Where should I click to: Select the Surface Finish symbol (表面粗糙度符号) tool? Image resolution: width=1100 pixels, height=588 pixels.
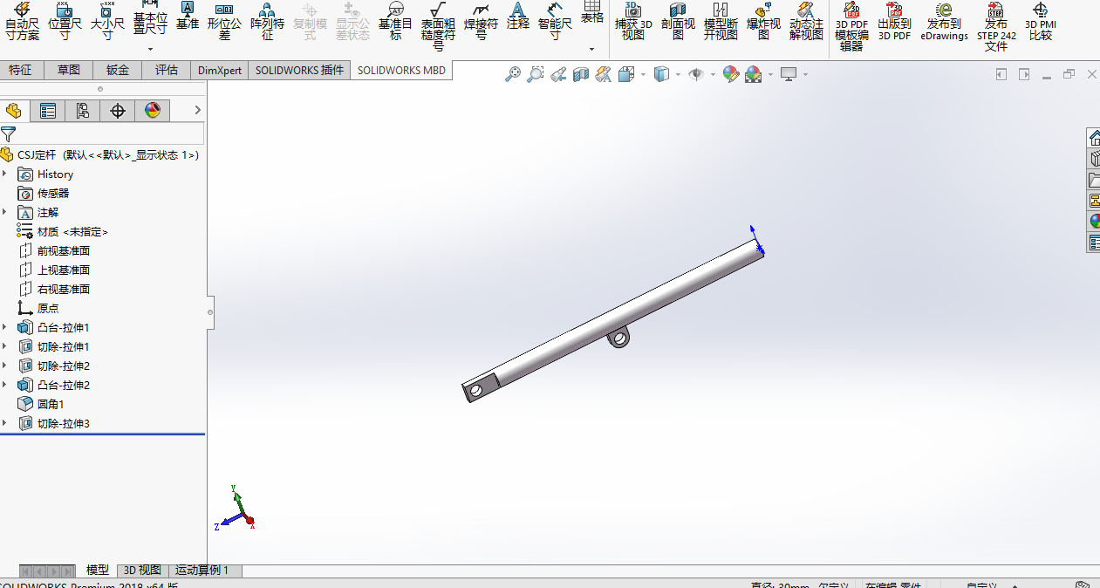coord(438,26)
